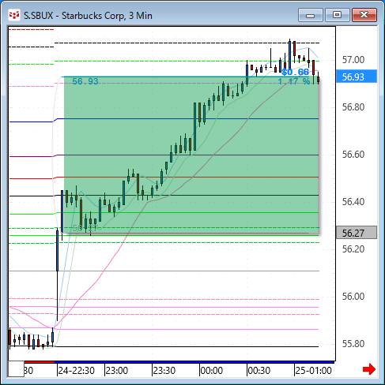Click the red session bar segment

point(40,362)
